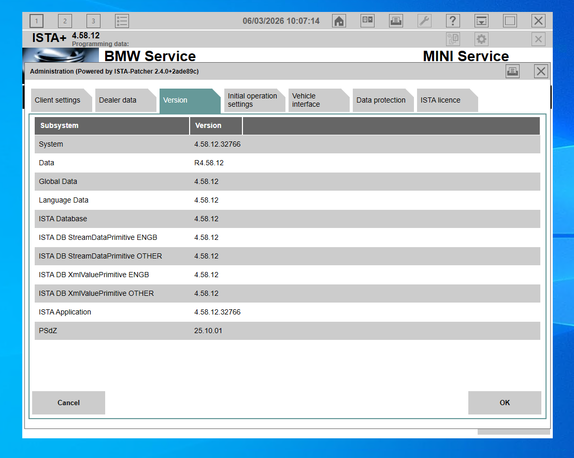Viewport: 574px width, 458px height.
Task: Select session 1
Action: pos(36,21)
